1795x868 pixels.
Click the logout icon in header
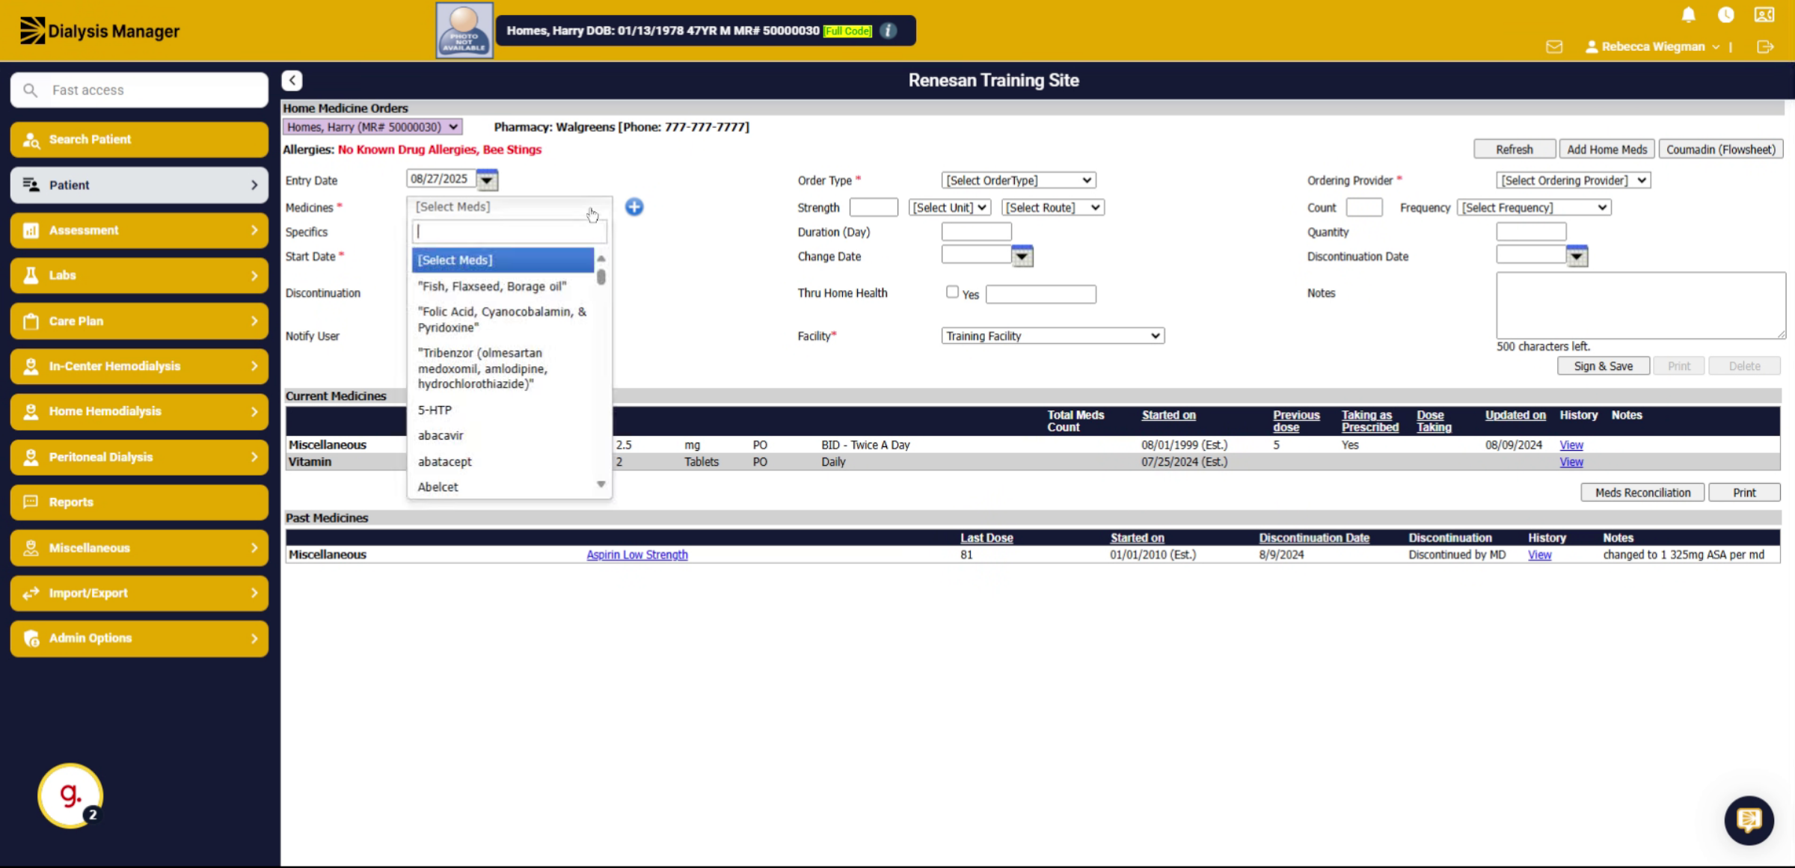coord(1765,47)
